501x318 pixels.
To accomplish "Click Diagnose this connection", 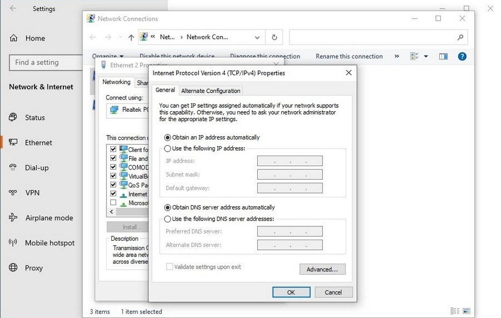I will pyautogui.click(x=265, y=57).
